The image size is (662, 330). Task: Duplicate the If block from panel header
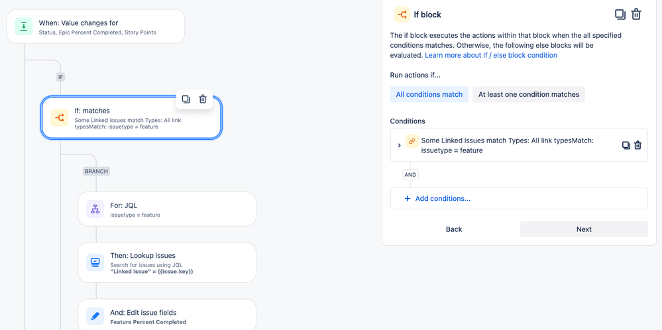pyautogui.click(x=620, y=15)
